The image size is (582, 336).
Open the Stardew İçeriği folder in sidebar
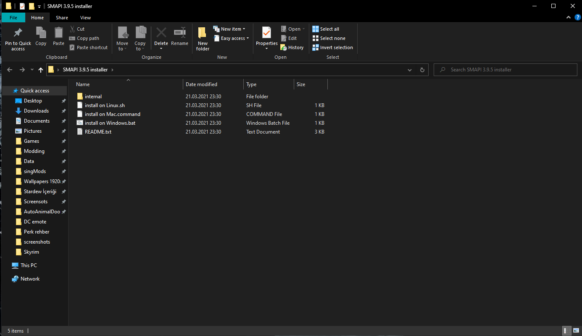point(40,192)
